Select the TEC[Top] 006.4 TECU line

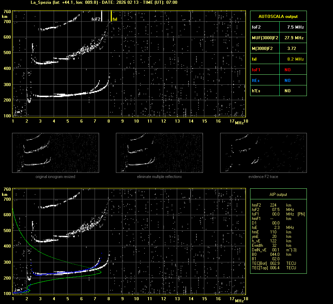(274, 268)
